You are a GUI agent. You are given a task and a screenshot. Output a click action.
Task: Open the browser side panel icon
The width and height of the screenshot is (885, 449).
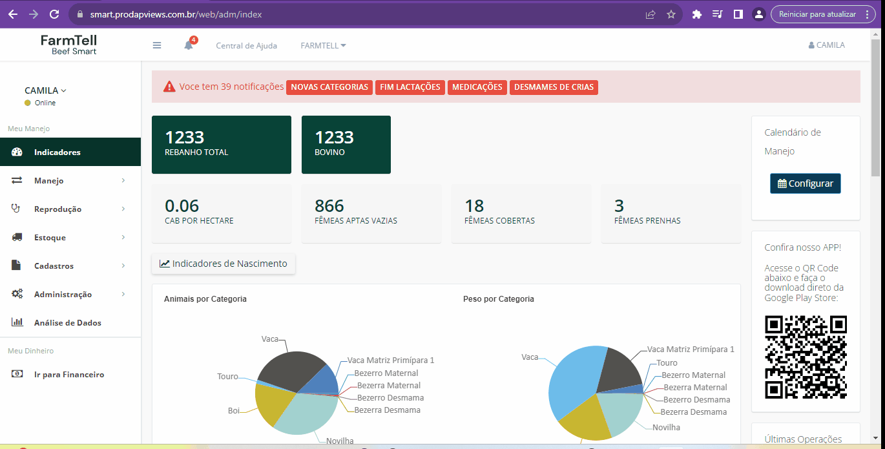(x=738, y=14)
